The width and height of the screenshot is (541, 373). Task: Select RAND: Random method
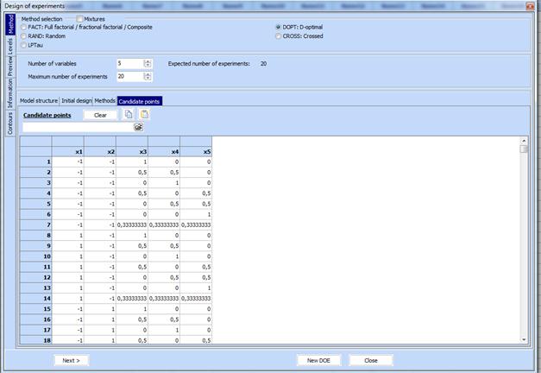coord(23,35)
